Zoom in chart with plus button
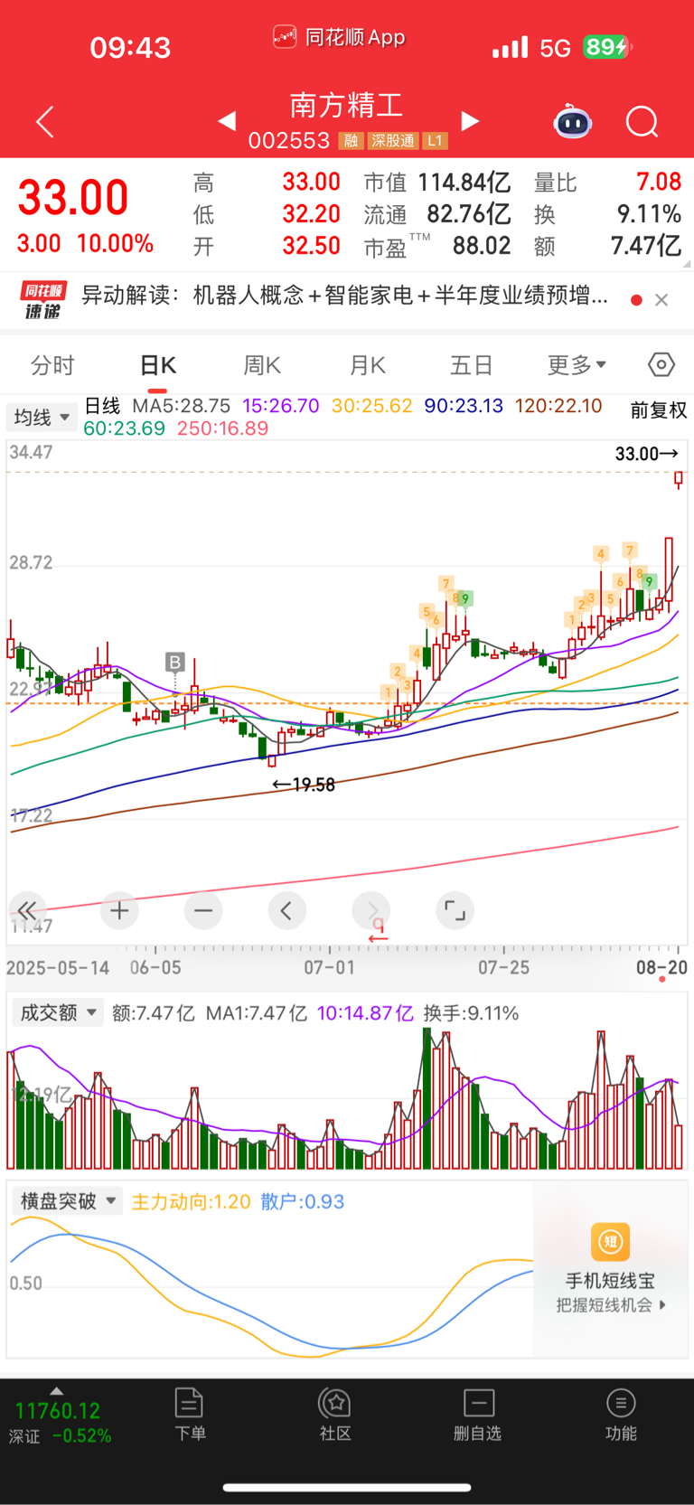694x1505 pixels. point(118,910)
